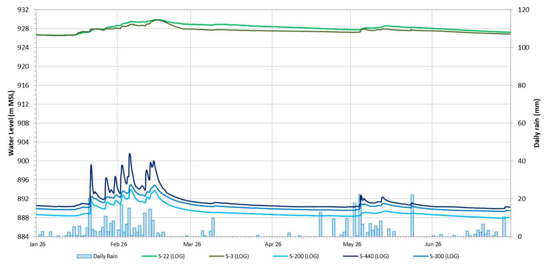Click the 120 daily rain tick label

tap(524, 10)
